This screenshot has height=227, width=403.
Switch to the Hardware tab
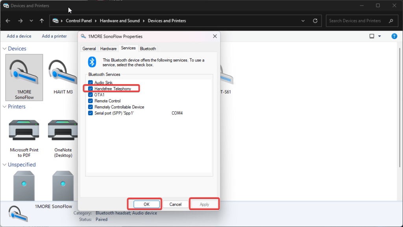point(108,48)
